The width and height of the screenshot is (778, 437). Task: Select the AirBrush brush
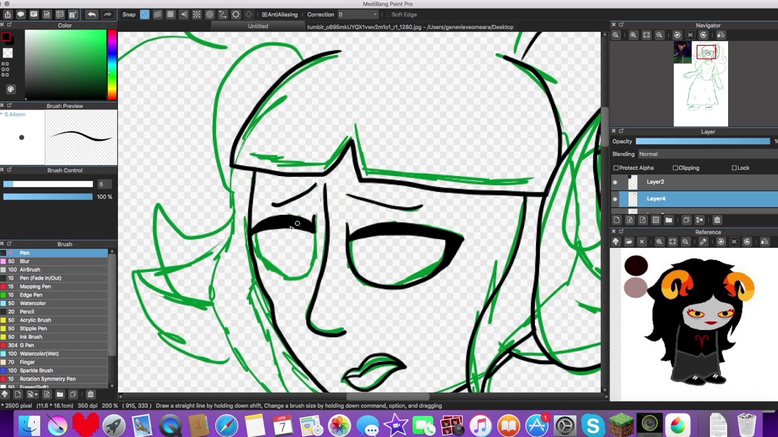pyautogui.click(x=54, y=269)
